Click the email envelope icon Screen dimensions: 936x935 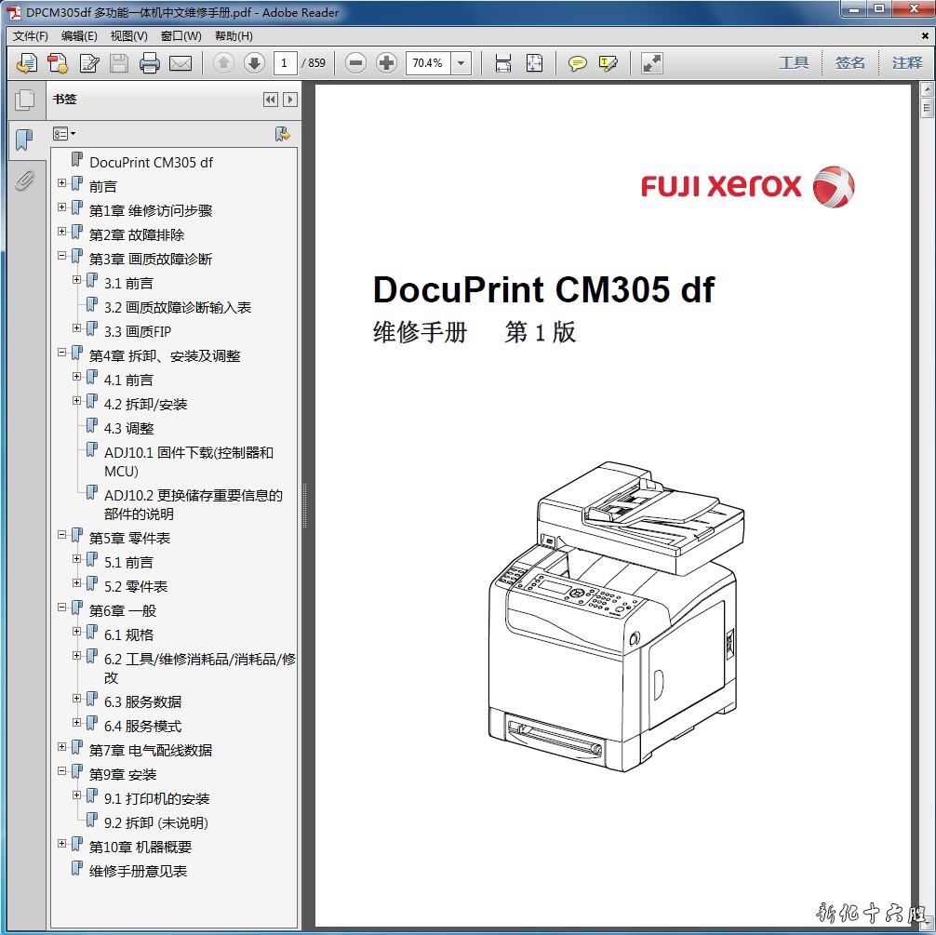181,63
